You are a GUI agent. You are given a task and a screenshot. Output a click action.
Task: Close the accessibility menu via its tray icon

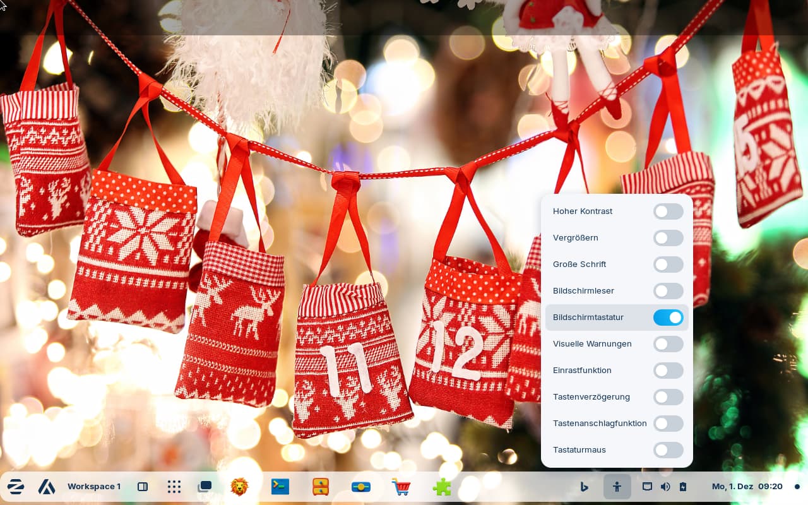[x=617, y=487]
